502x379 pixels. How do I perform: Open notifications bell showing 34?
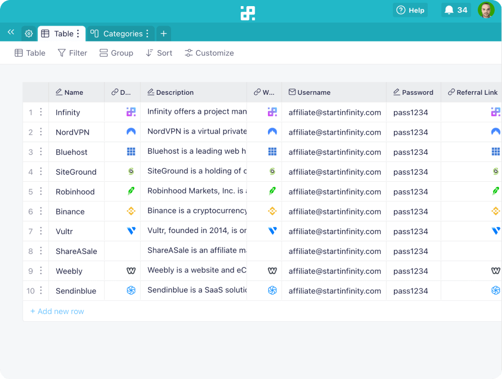pos(456,10)
